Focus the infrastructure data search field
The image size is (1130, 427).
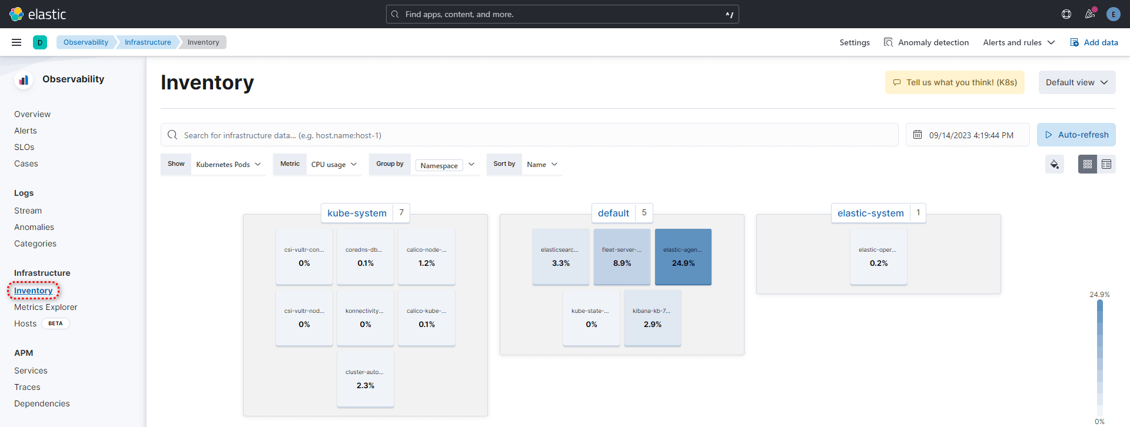530,135
